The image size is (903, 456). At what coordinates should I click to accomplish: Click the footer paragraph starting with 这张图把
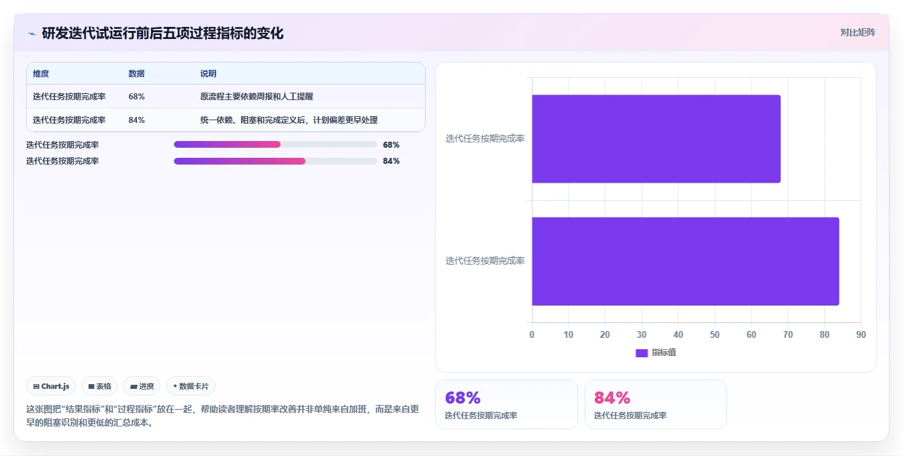222,416
